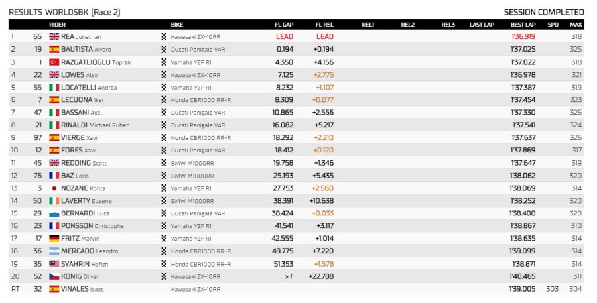Click the Turkish flag next to RAZGATLIOGLU
597x303 pixels.
point(54,62)
